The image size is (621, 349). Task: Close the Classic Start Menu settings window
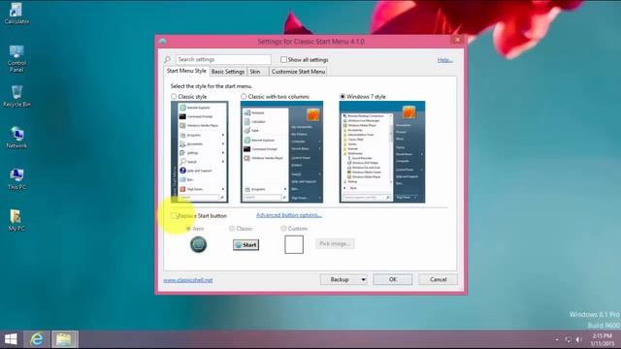[457, 40]
